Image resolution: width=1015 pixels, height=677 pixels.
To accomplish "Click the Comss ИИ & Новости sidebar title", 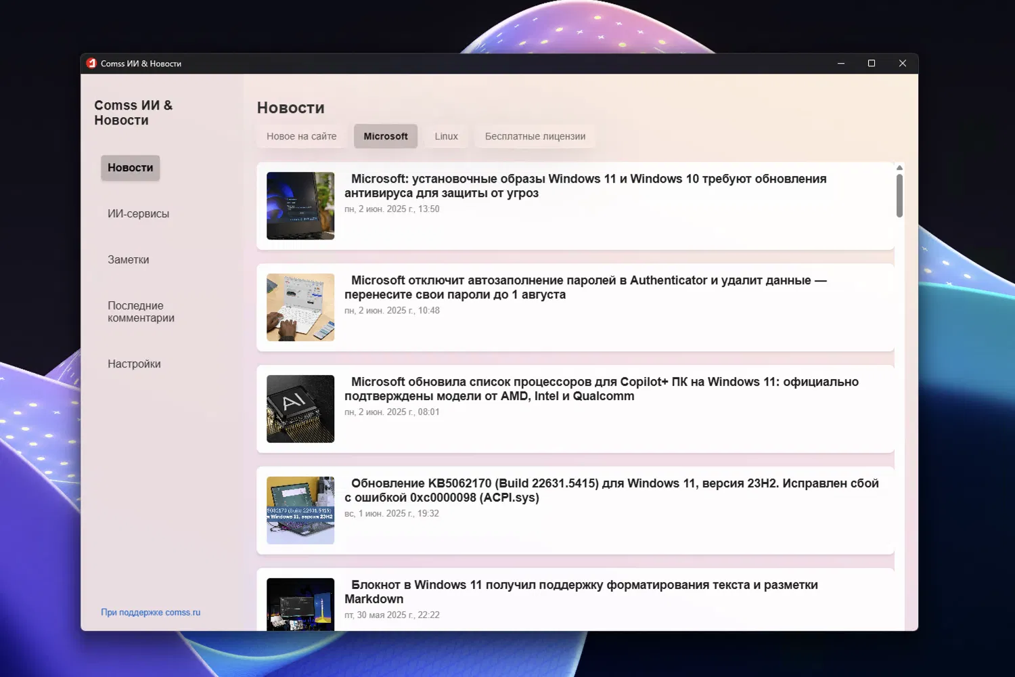I will (133, 113).
